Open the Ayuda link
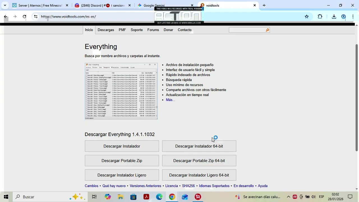359x202 pixels. (263, 186)
